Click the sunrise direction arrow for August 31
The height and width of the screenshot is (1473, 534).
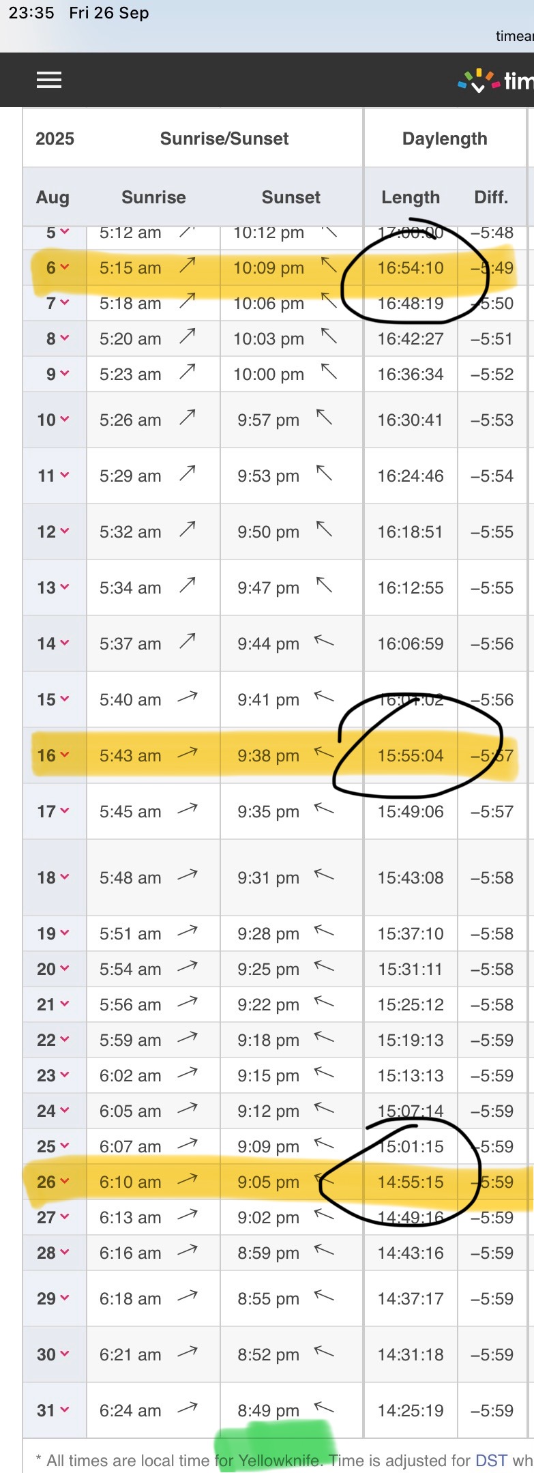pos(188,1407)
